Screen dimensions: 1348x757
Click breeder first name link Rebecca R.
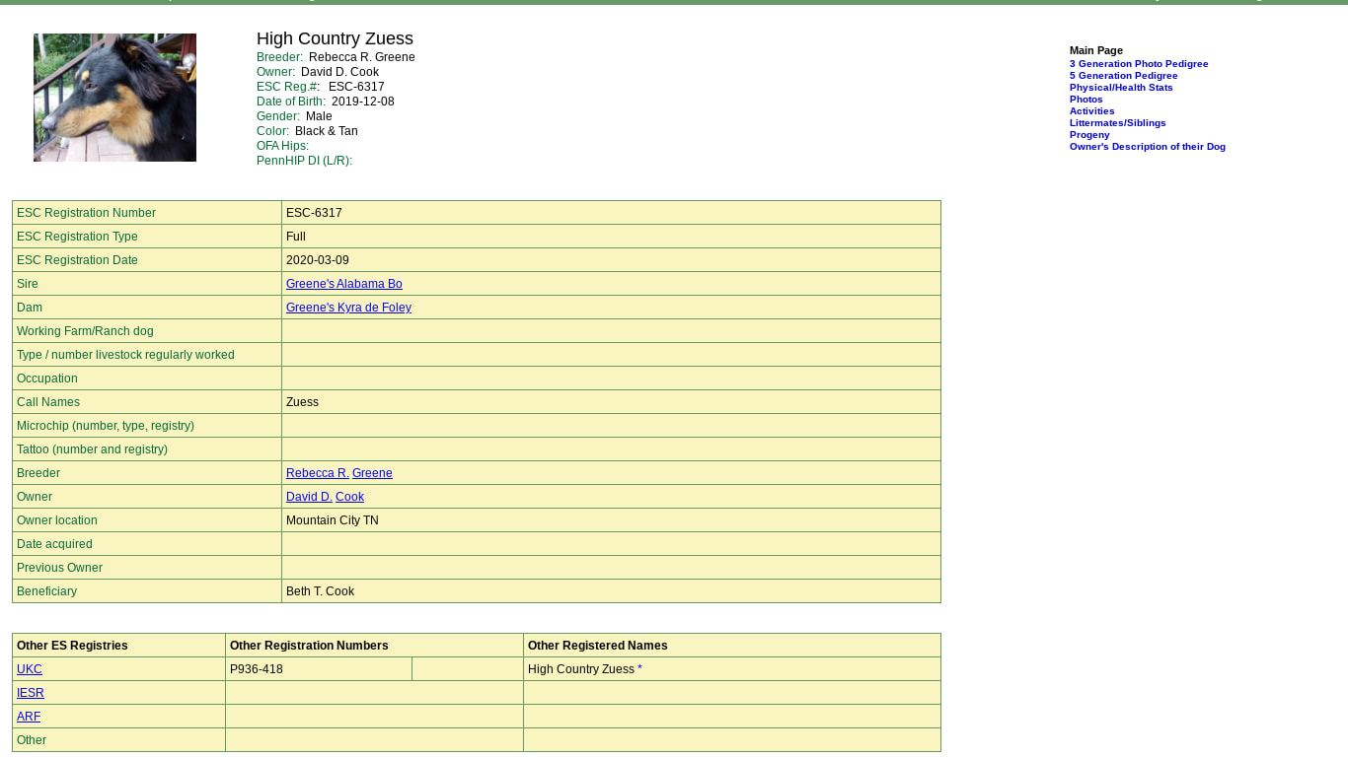(x=317, y=473)
